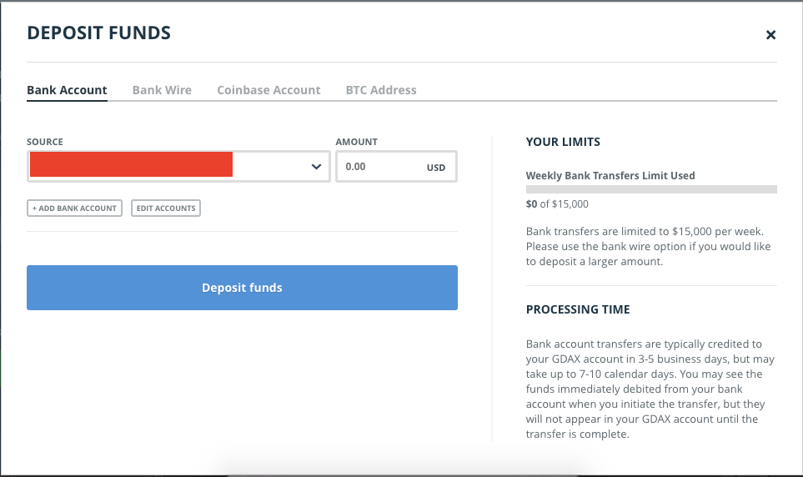This screenshot has height=477, width=803.
Task: Open the Bank Wire tab
Action: [162, 90]
